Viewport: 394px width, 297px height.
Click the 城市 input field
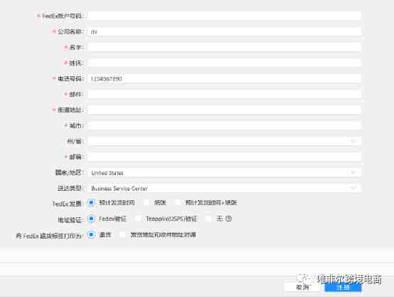click(225, 125)
